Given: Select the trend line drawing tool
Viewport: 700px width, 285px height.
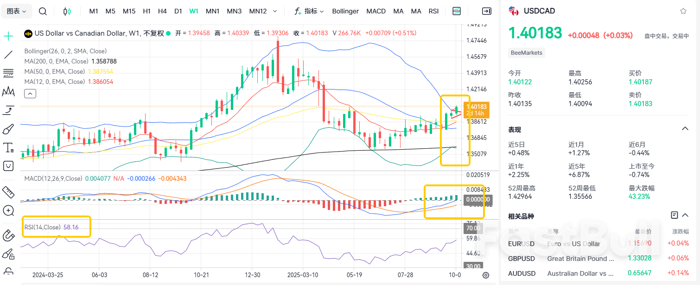Looking at the screenshot, I should click(x=8, y=55).
